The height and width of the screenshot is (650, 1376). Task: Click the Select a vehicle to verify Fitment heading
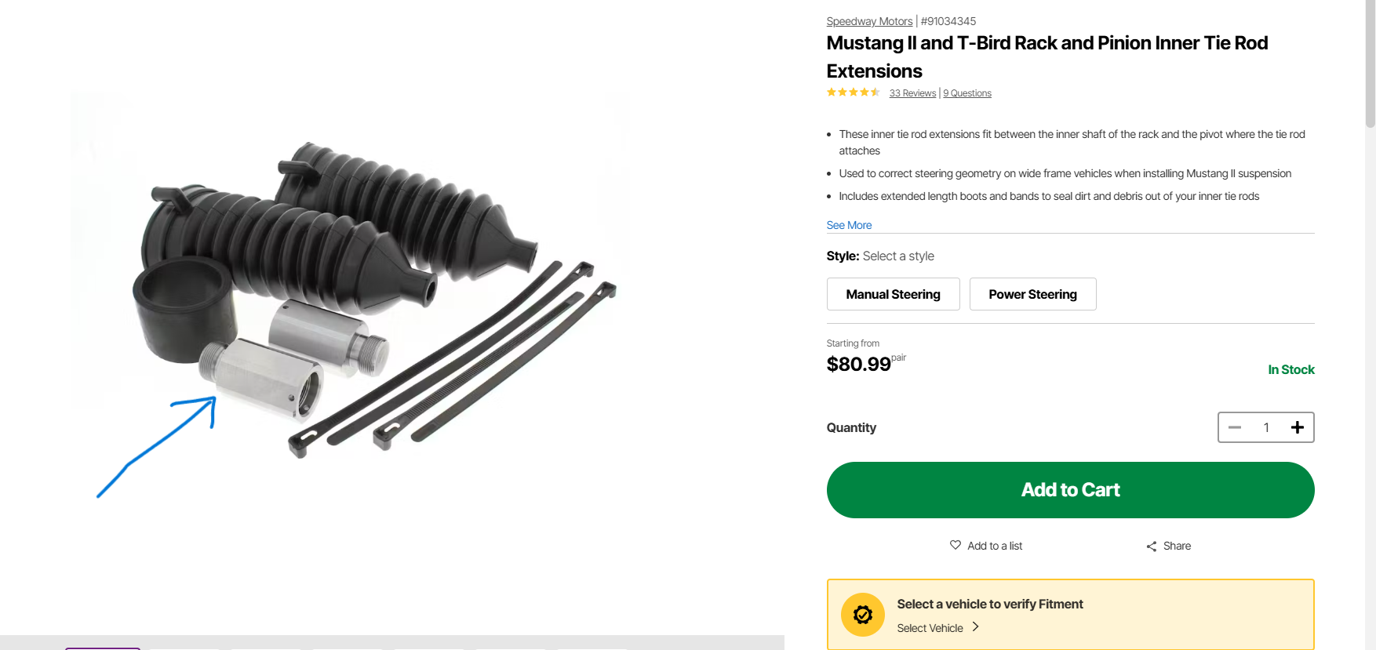[x=990, y=604]
